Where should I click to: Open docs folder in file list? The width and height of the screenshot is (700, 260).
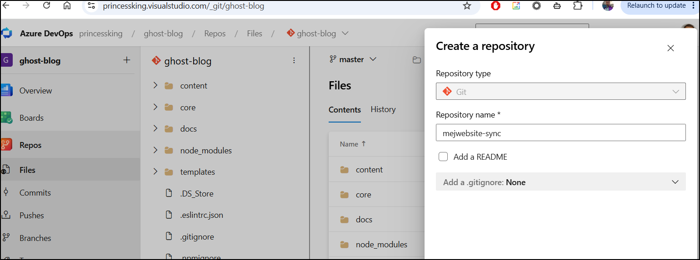pos(364,220)
